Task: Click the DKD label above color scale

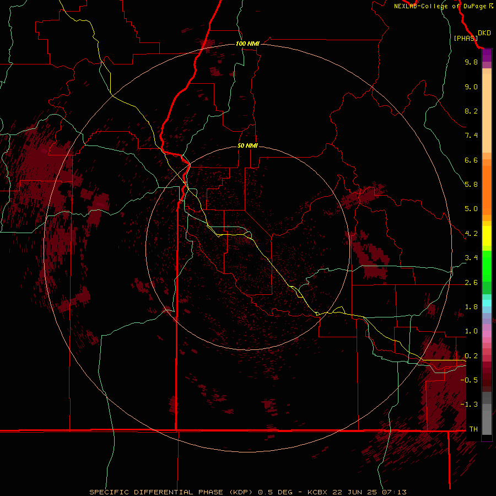Action: pyautogui.click(x=484, y=33)
